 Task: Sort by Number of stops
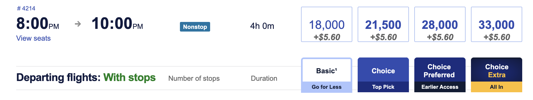pos(194,78)
